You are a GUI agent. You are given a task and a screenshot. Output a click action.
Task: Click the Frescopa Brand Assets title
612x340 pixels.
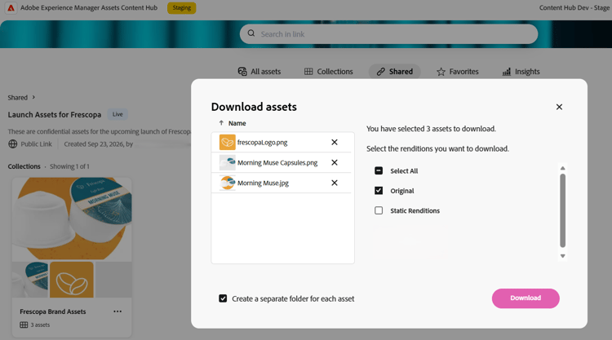point(53,311)
